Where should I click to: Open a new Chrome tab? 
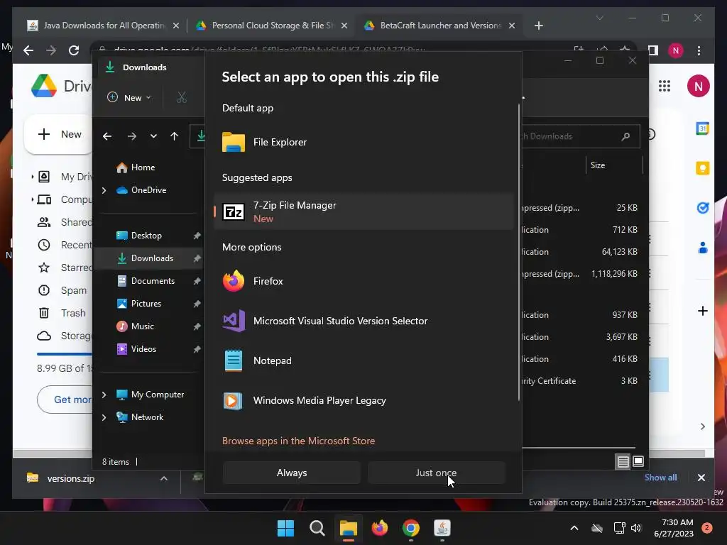(538, 26)
